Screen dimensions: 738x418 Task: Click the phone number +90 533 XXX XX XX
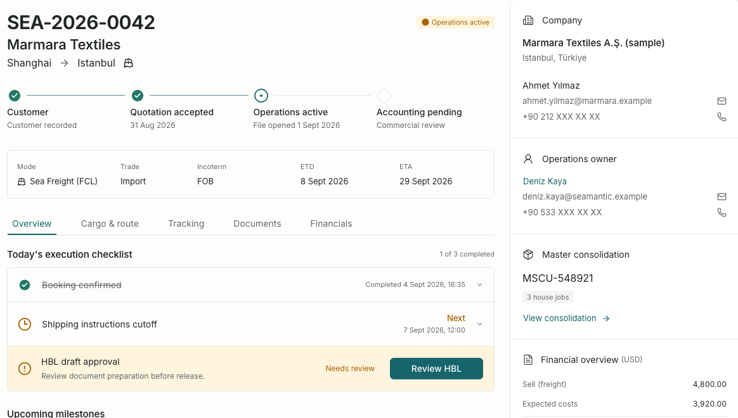point(562,212)
